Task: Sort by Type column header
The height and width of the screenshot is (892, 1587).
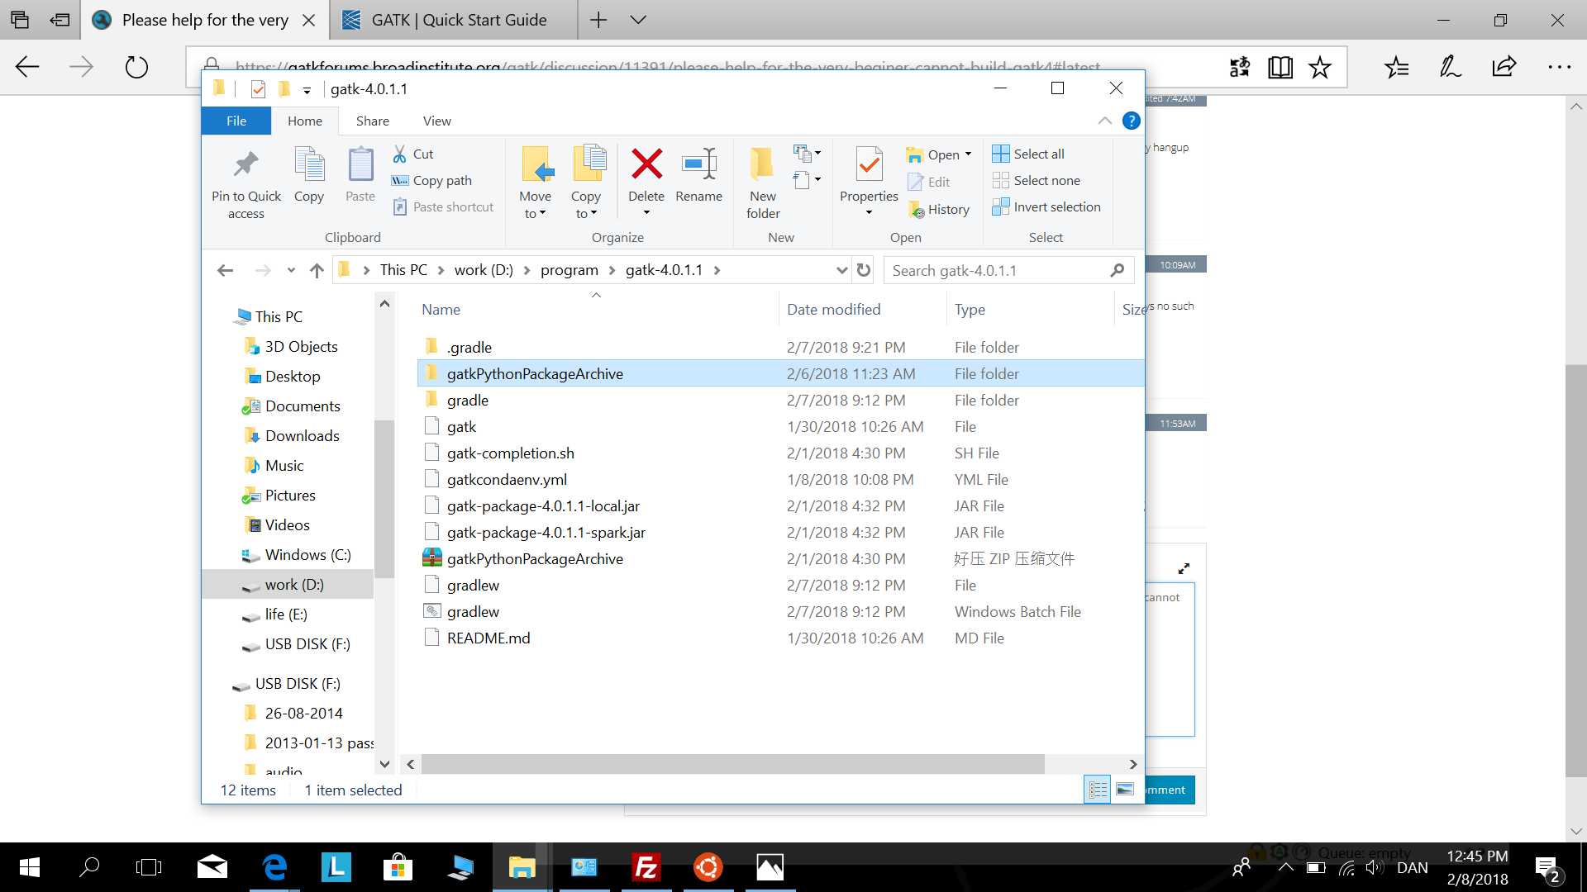Action: click(x=1030, y=310)
